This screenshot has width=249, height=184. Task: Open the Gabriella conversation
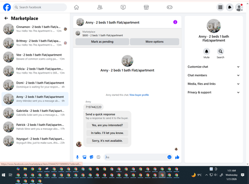35,113
